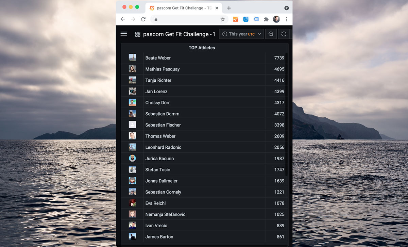
Task: Click Leonhard Radonic's avatar
Action: pyautogui.click(x=132, y=147)
